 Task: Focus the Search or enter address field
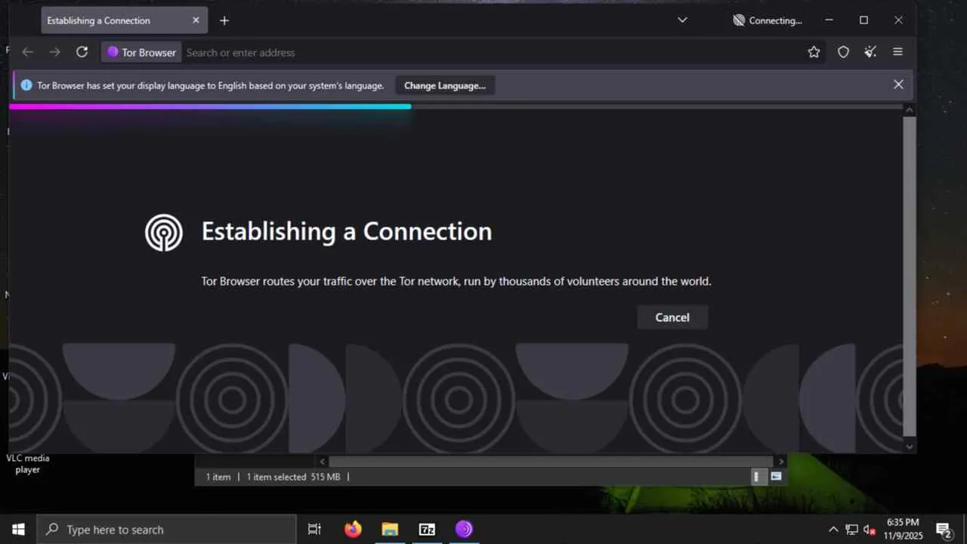[x=491, y=52]
